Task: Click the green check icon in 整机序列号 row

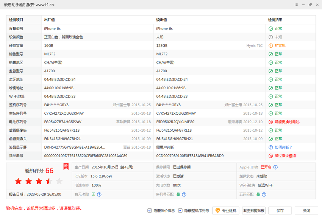Action: tap(270, 105)
